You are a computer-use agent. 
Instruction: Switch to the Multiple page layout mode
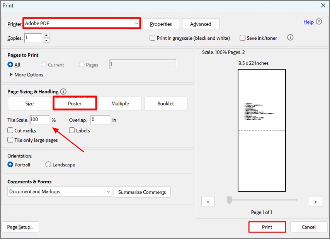point(120,103)
